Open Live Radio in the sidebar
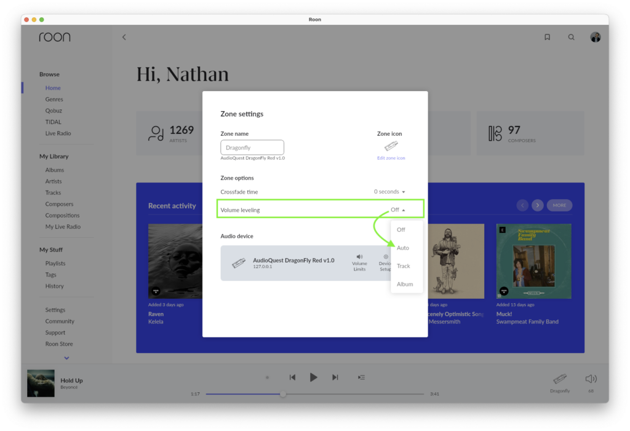 click(58, 133)
